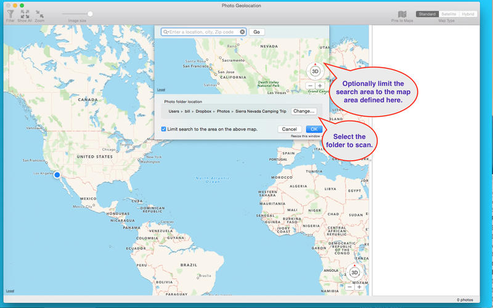Click the Show All toolbar icon
493x308 pixels.
tap(25, 15)
